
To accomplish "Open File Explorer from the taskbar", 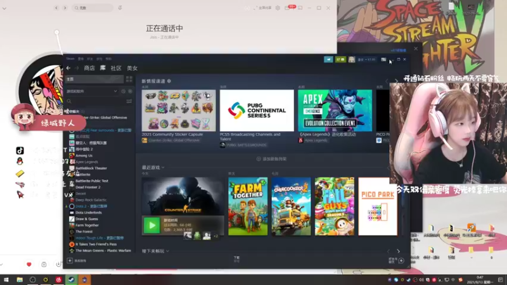I will (20, 280).
